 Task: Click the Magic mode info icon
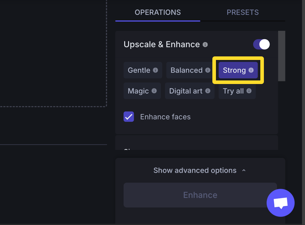(x=154, y=91)
